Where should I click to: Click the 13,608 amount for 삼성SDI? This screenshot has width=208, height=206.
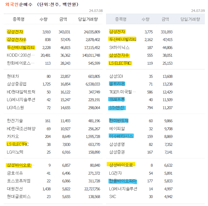pos(167,76)
